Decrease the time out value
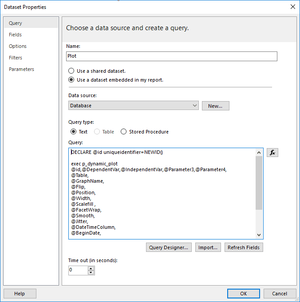The image size is (300, 302). [x=91, y=272]
